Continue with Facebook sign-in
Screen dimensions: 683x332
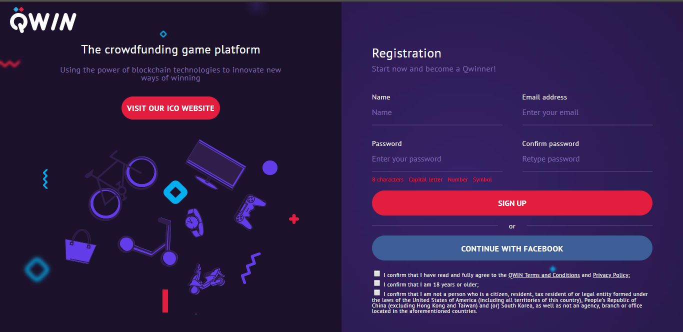coord(512,248)
